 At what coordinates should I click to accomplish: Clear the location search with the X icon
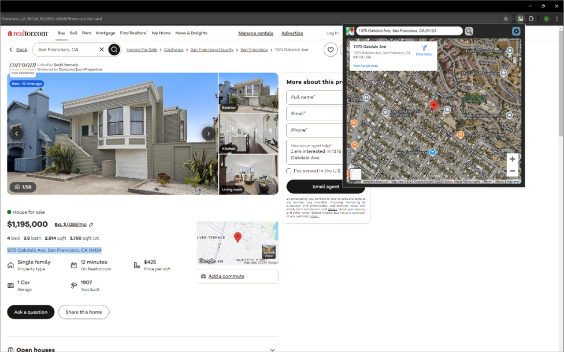[x=101, y=49]
